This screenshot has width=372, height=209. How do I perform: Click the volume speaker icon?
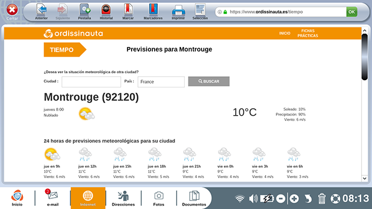253,199
